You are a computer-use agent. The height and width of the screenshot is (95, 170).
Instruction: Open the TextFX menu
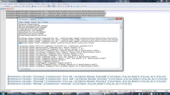[53, 4]
